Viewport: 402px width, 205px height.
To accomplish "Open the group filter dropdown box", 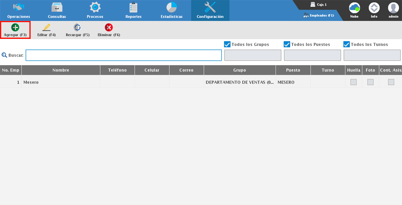I will tap(253, 55).
